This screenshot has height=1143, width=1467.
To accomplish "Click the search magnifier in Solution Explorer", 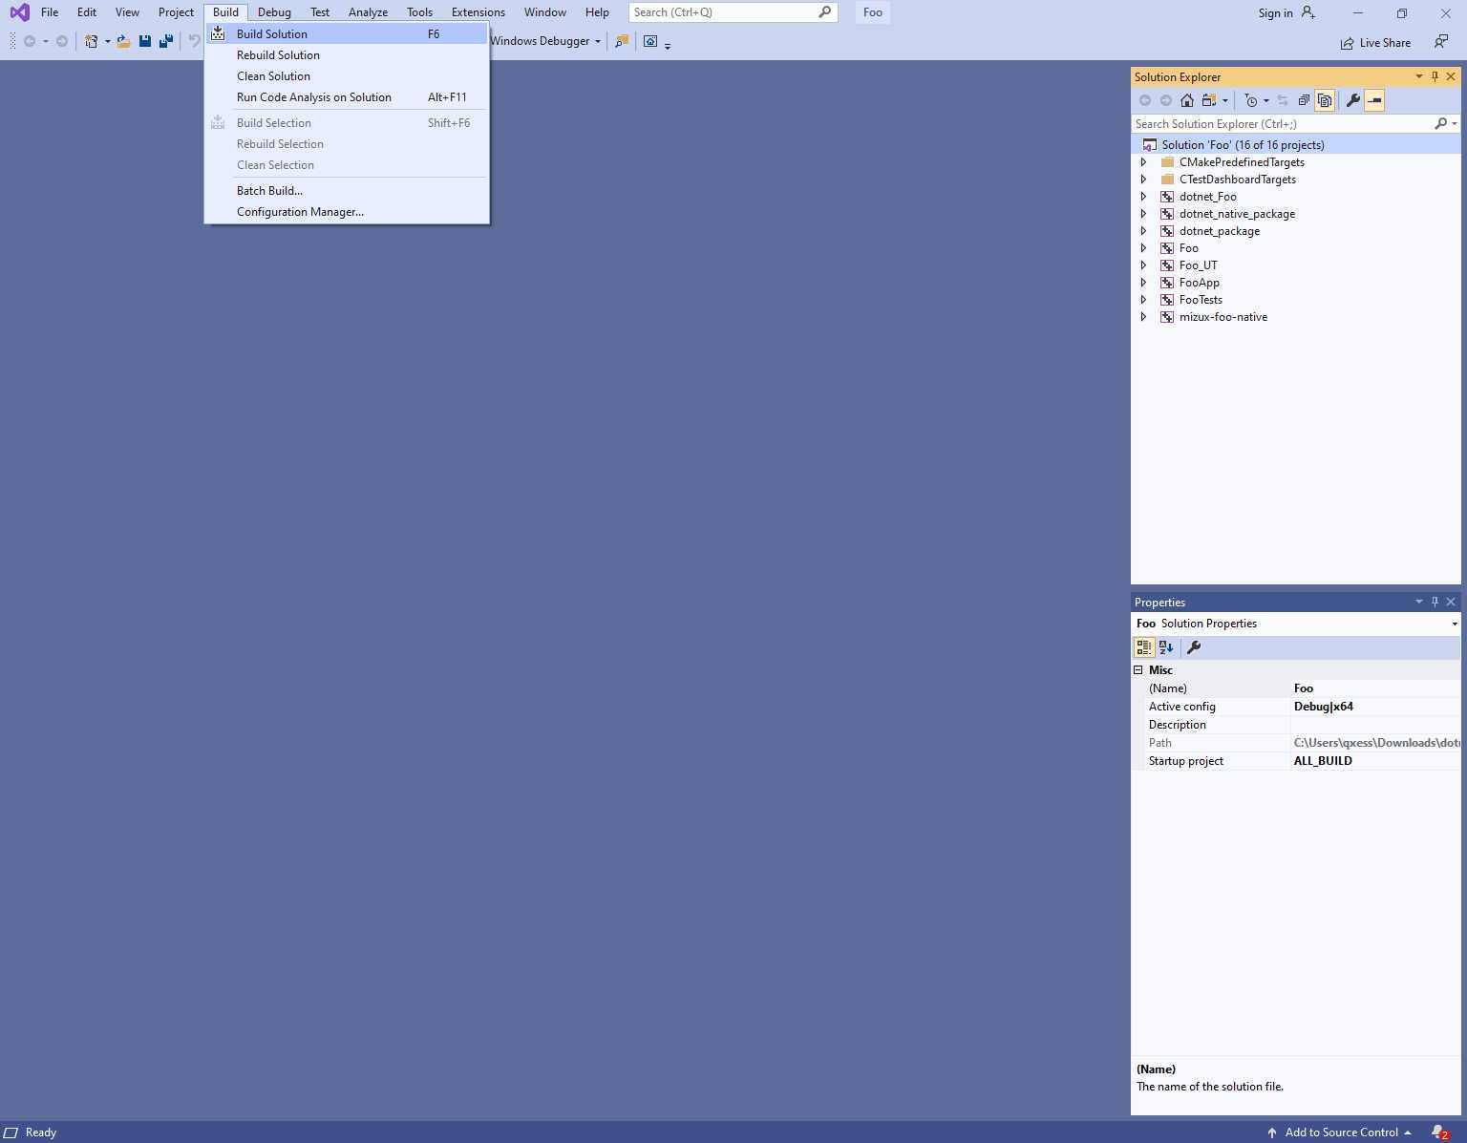I will pyautogui.click(x=1440, y=124).
